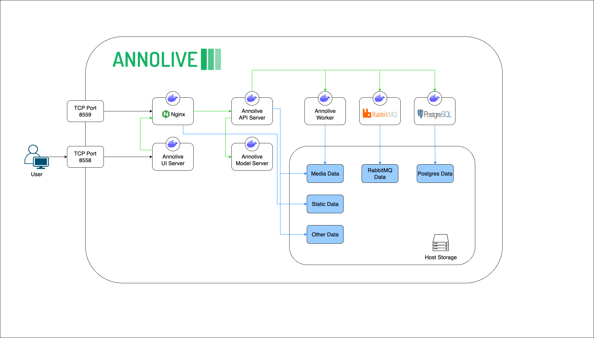
Task: Select the TCP Port 8559 box
Action: point(85,111)
